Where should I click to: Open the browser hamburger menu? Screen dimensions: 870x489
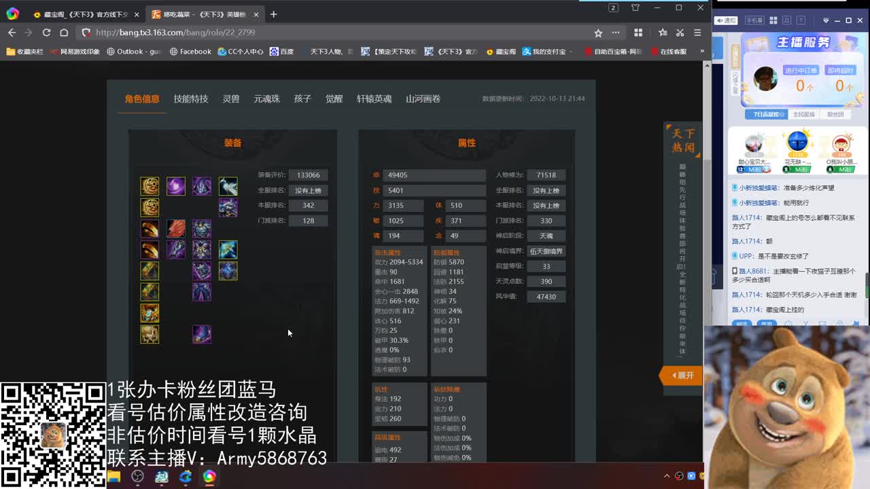coord(697,32)
